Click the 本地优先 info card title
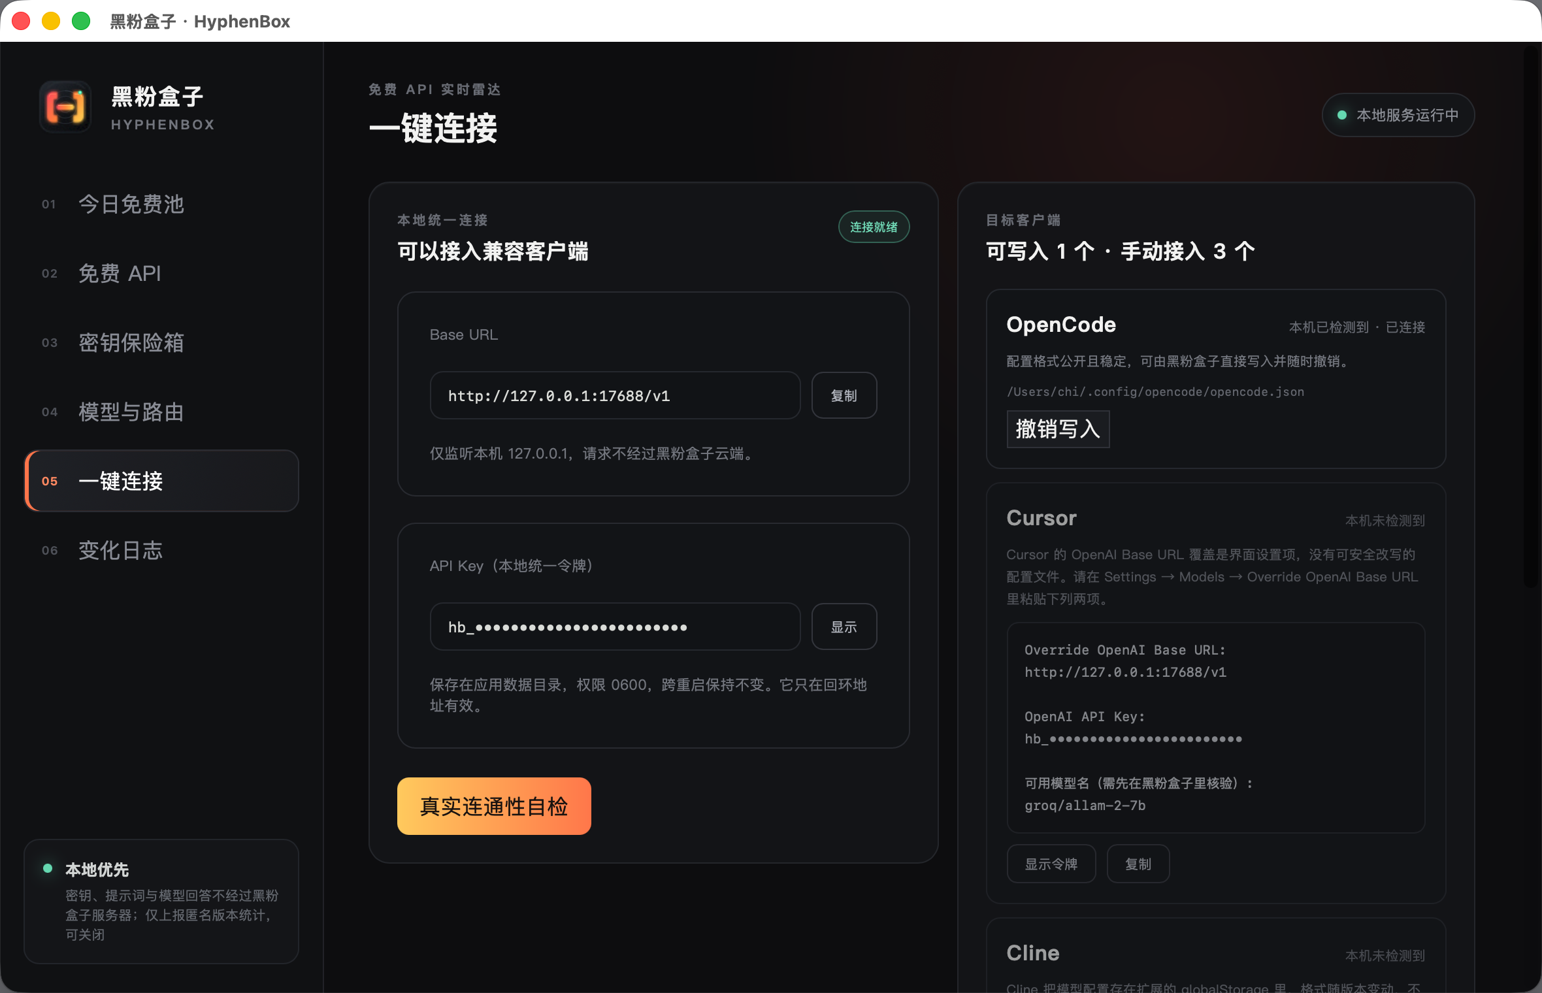This screenshot has width=1542, height=993. [x=97, y=870]
